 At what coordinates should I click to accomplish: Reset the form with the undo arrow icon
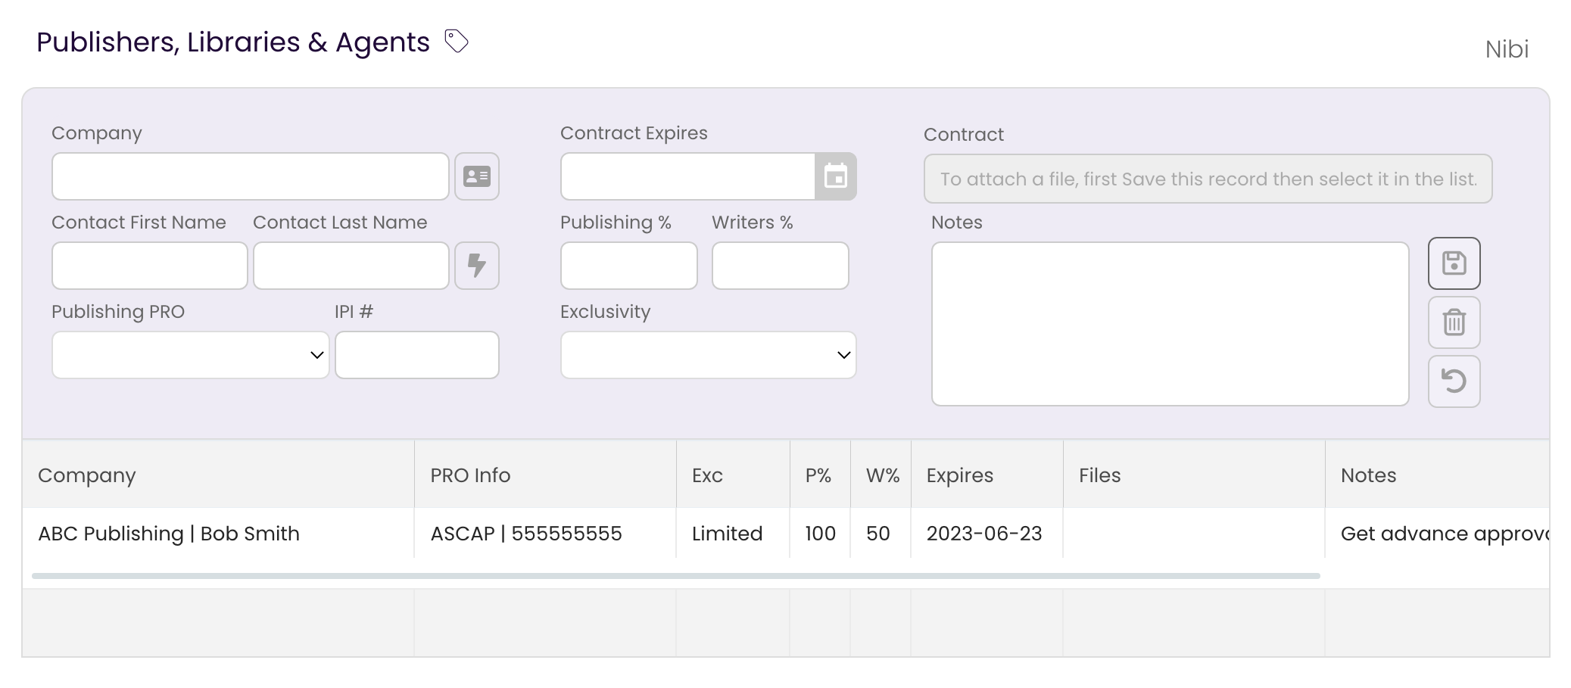1454,381
